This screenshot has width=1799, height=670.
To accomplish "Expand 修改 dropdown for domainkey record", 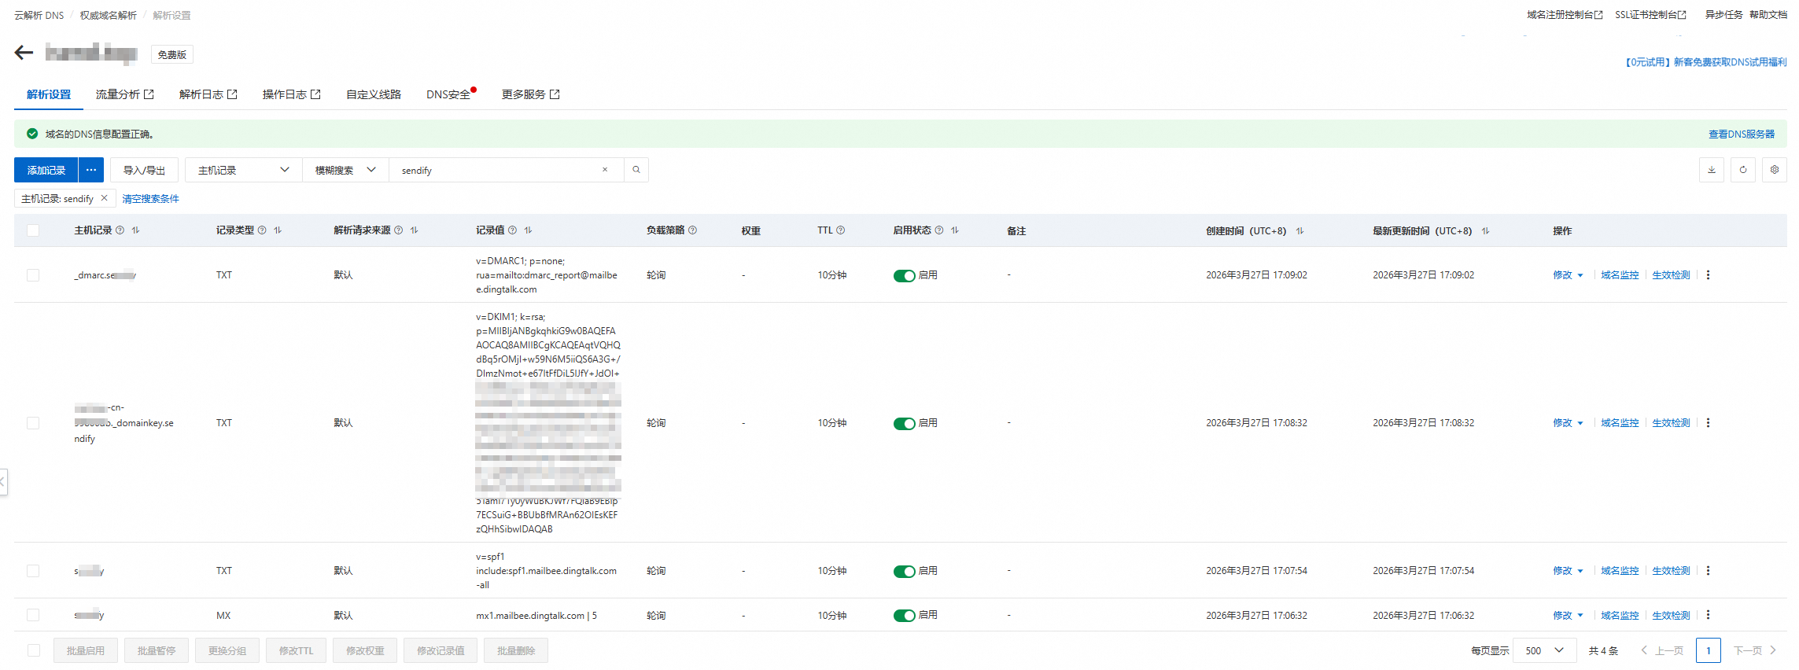I will click(x=1580, y=423).
